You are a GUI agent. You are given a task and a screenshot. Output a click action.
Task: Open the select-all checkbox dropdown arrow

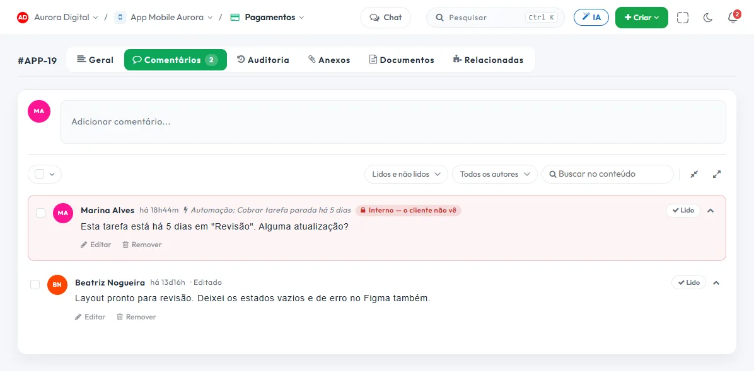point(52,174)
